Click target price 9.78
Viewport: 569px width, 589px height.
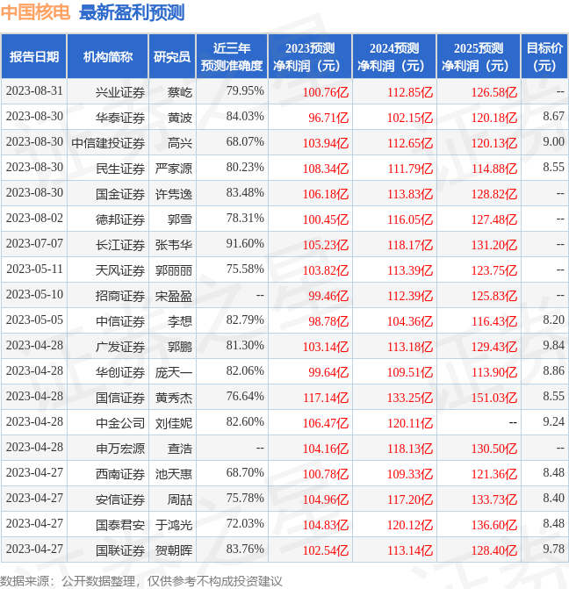(553, 549)
